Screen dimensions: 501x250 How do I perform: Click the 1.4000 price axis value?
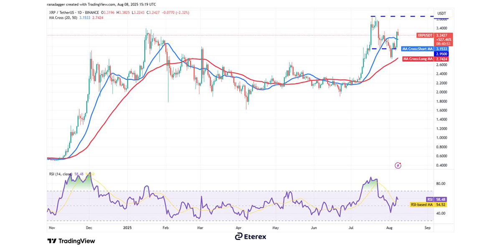point(441,120)
